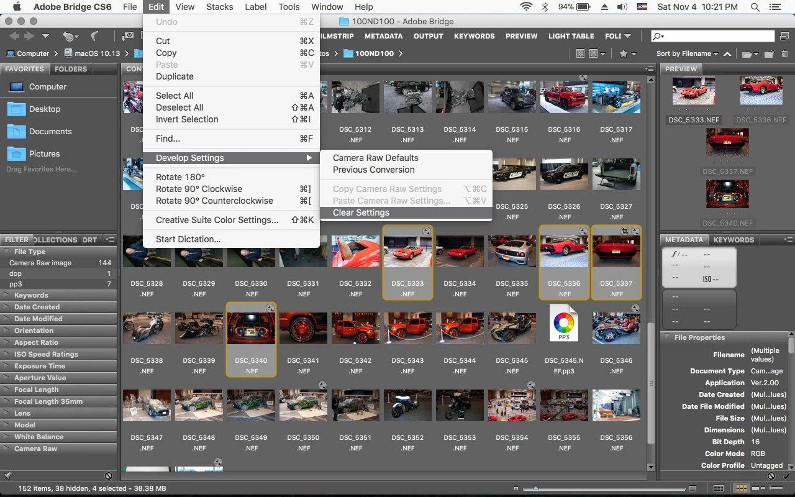
Task: Choose Creative Suite Color Settings
Action: [x=231, y=220]
